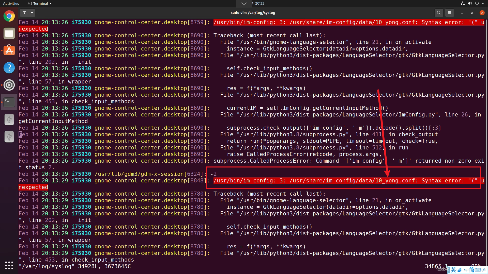Click the clock showing 20:33
This screenshot has height=274, width=488.
[260, 4]
